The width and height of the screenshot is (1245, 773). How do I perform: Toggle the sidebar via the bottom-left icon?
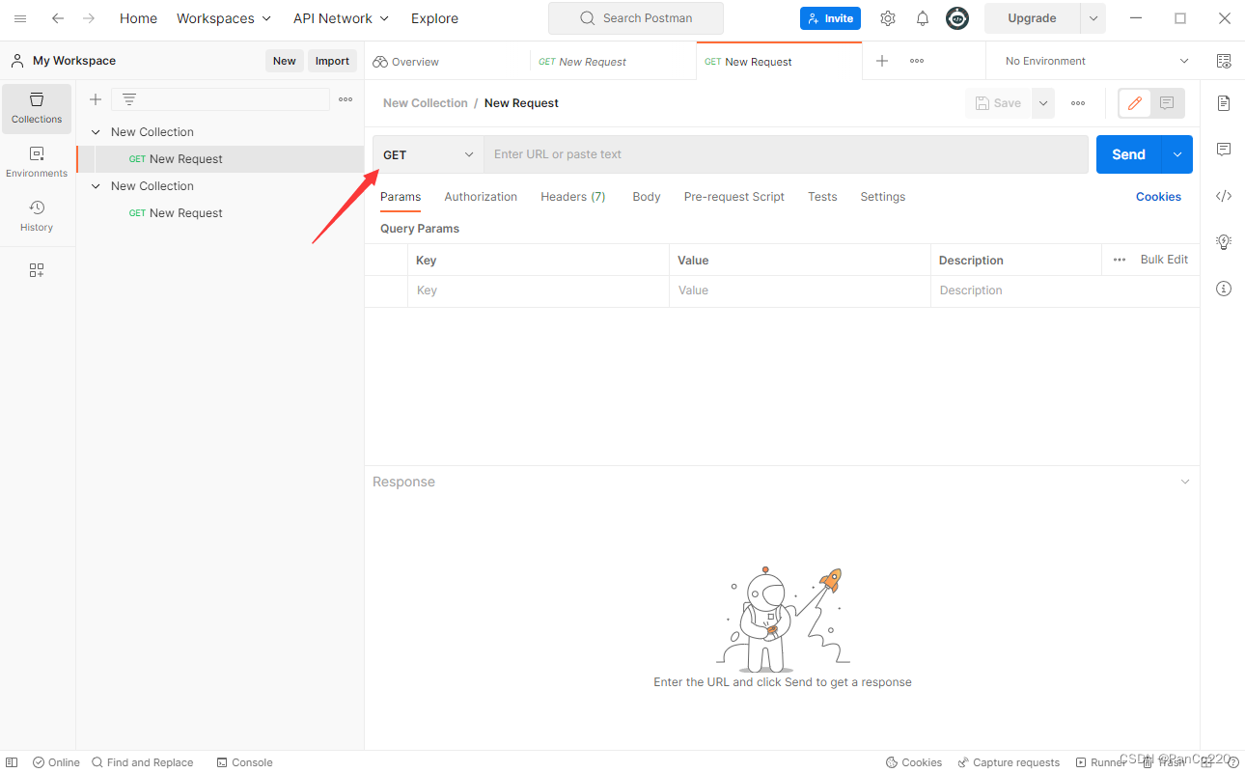[12, 762]
